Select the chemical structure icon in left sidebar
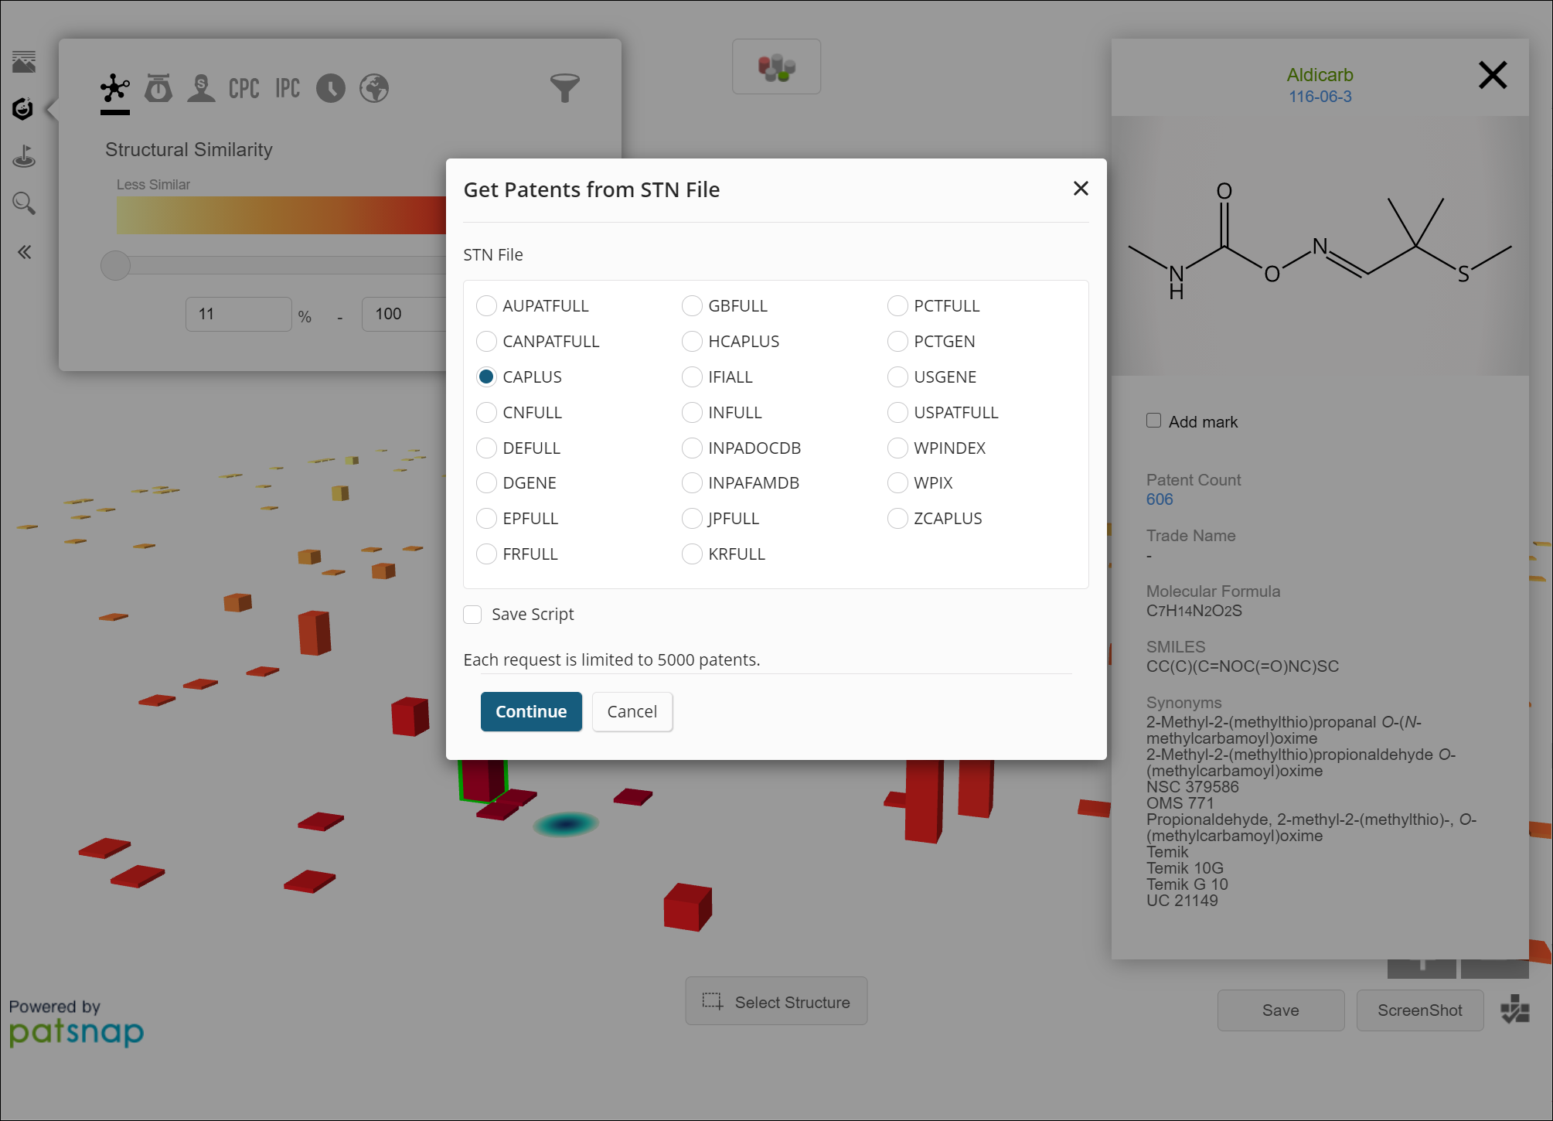The width and height of the screenshot is (1553, 1121). [x=23, y=109]
